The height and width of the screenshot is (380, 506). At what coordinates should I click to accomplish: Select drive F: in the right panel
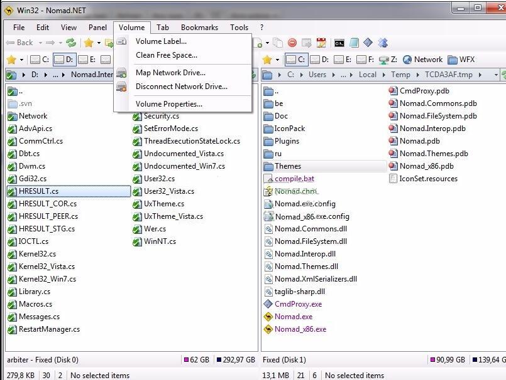pyautogui.click(x=365, y=60)
